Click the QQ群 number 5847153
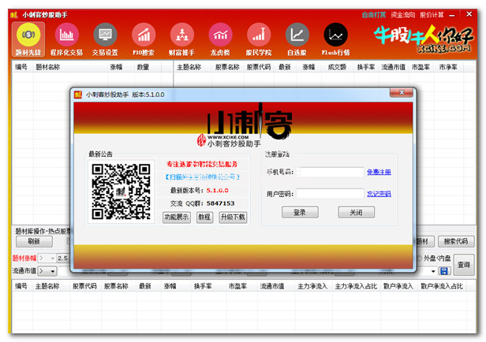Image resolution: width=486 pixels, height=342 pixels. coord(220,203)
